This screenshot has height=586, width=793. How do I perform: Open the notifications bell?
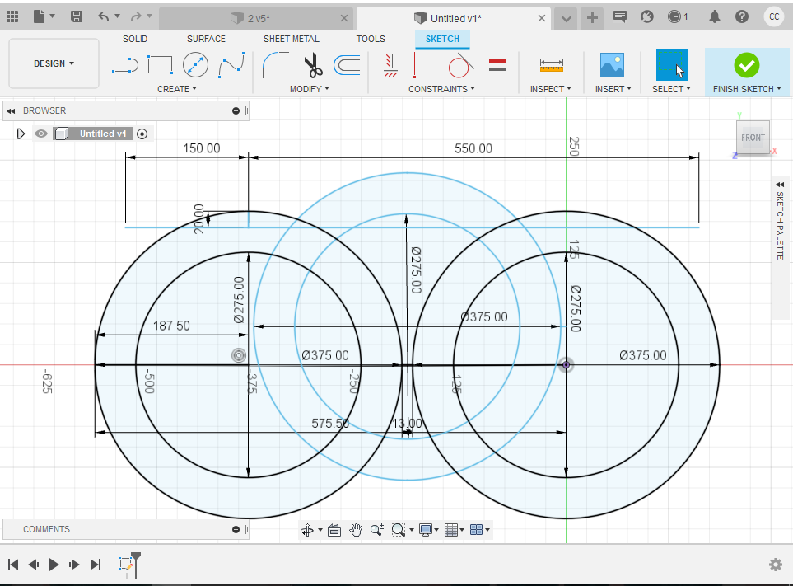pyautogui.click(x=714, y=16)
